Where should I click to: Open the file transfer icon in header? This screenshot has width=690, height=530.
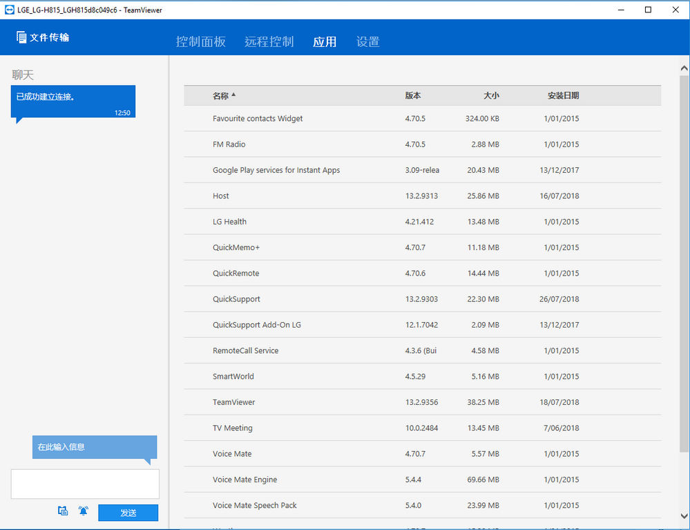pos(21,37)
